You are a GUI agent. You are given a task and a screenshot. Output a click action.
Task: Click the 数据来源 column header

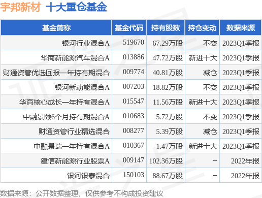241,28
